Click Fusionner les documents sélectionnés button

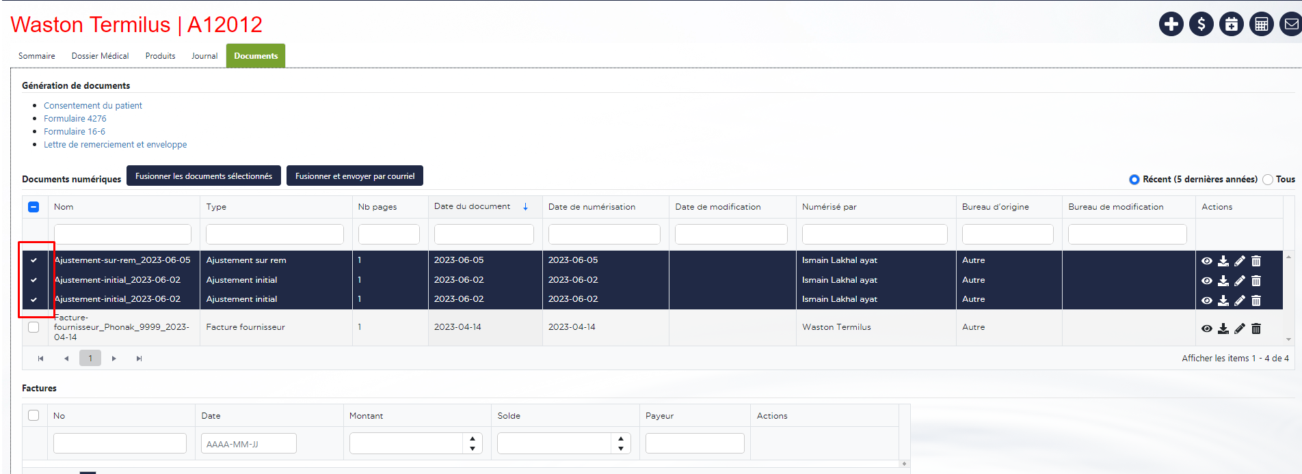click(204, 176)
